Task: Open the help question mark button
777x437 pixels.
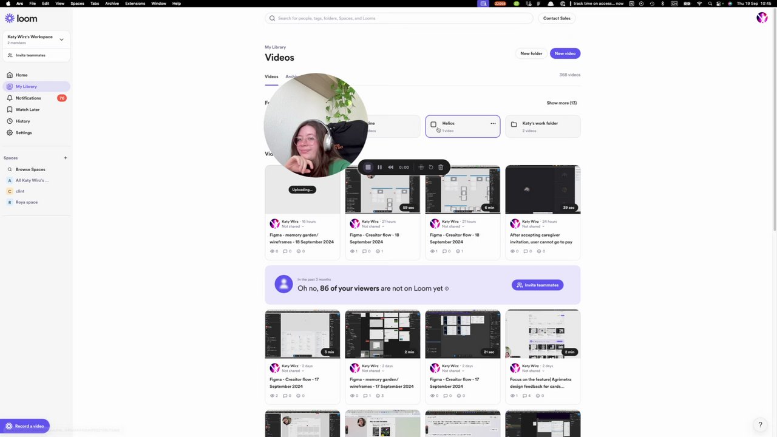Action: pyautogui.click(x=760, y=425)
